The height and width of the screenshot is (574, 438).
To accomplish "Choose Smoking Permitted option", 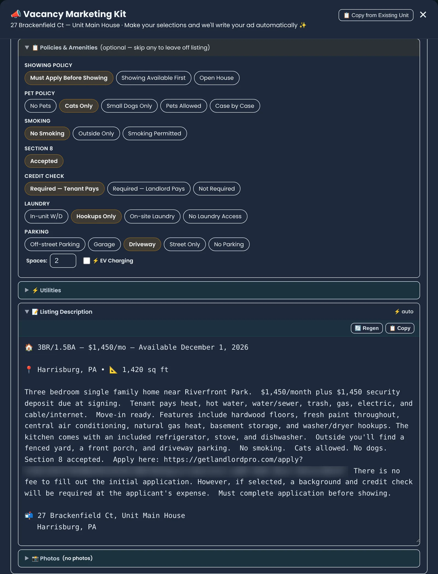I will click(155, 134).
